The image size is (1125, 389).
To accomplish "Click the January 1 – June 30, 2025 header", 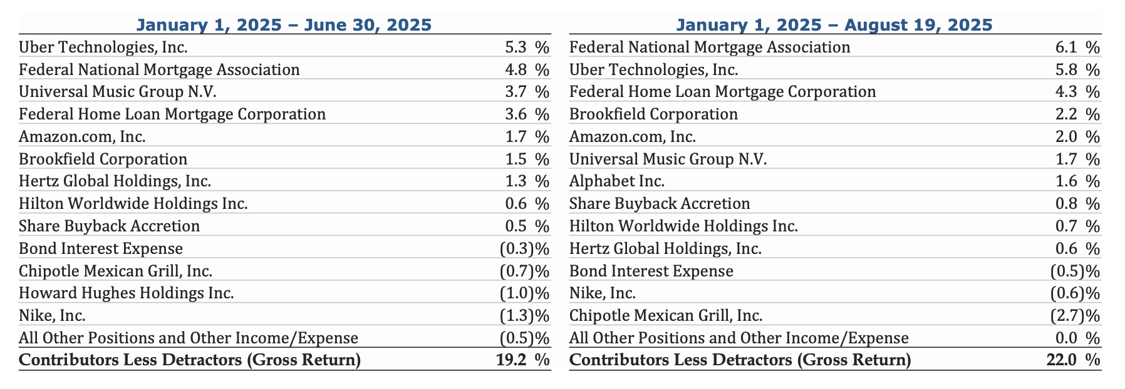I will click(284, 25).
